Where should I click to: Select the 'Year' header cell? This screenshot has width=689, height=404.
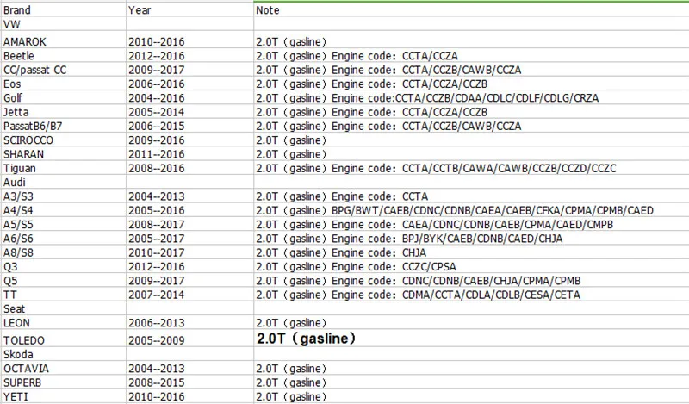click(189, 9)
